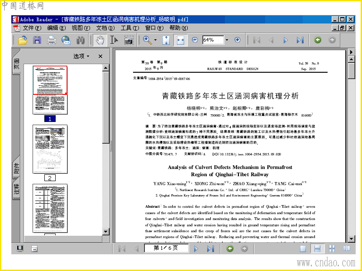Email the PDF using the globe envelope icon

(x=66, y=40)
